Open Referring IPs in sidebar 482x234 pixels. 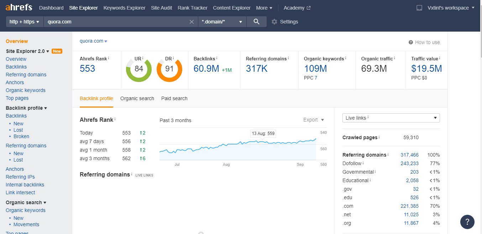20,177
